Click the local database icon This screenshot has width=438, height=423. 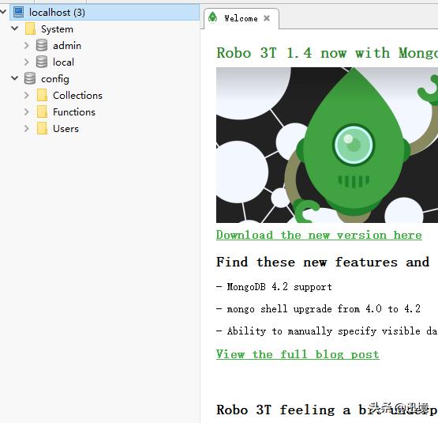42,62
